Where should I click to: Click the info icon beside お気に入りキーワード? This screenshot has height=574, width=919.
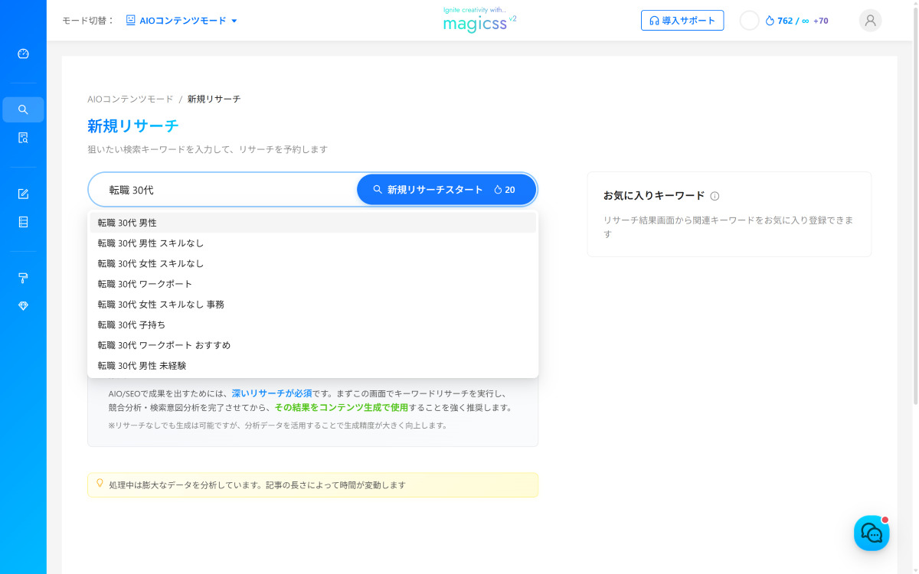coord(714,196)
